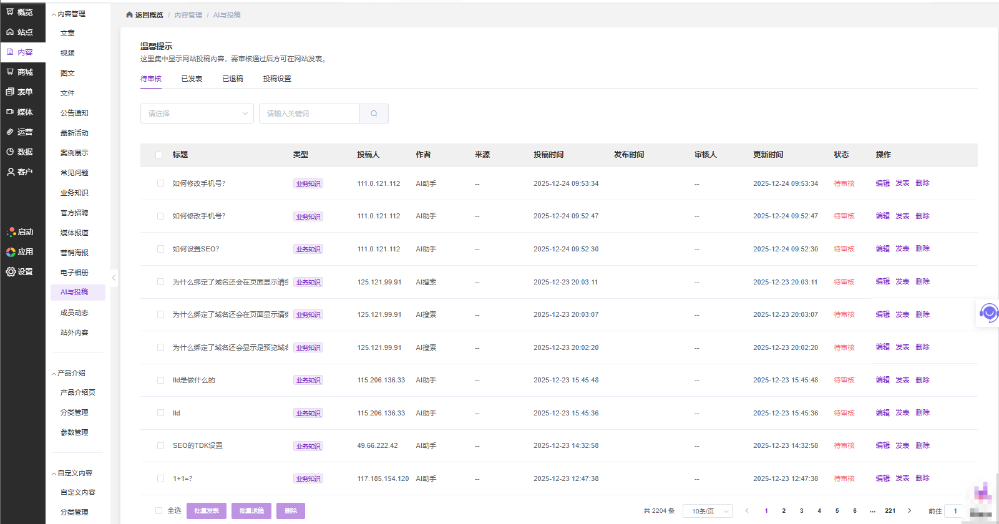Open 设置 settings gear icon
999x524 pixels.
point(11,272)
